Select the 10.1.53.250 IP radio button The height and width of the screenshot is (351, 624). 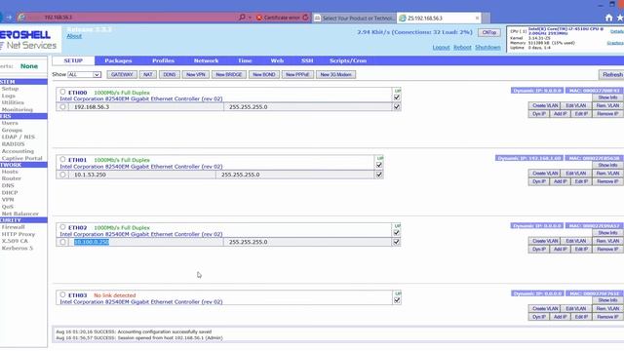coord(62,175)
